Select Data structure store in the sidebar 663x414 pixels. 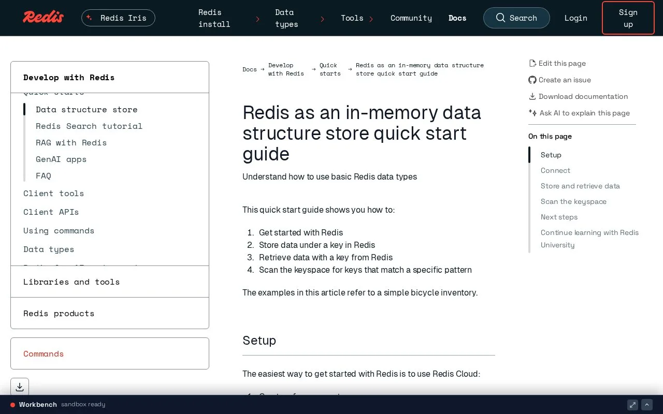(87, 109)
